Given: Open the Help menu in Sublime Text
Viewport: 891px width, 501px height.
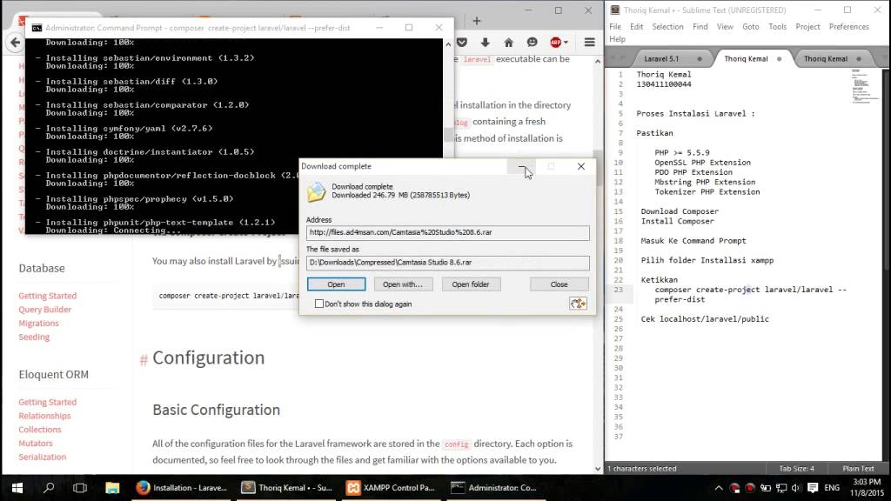Looking at the screenshot, I should tap(617, 39).
